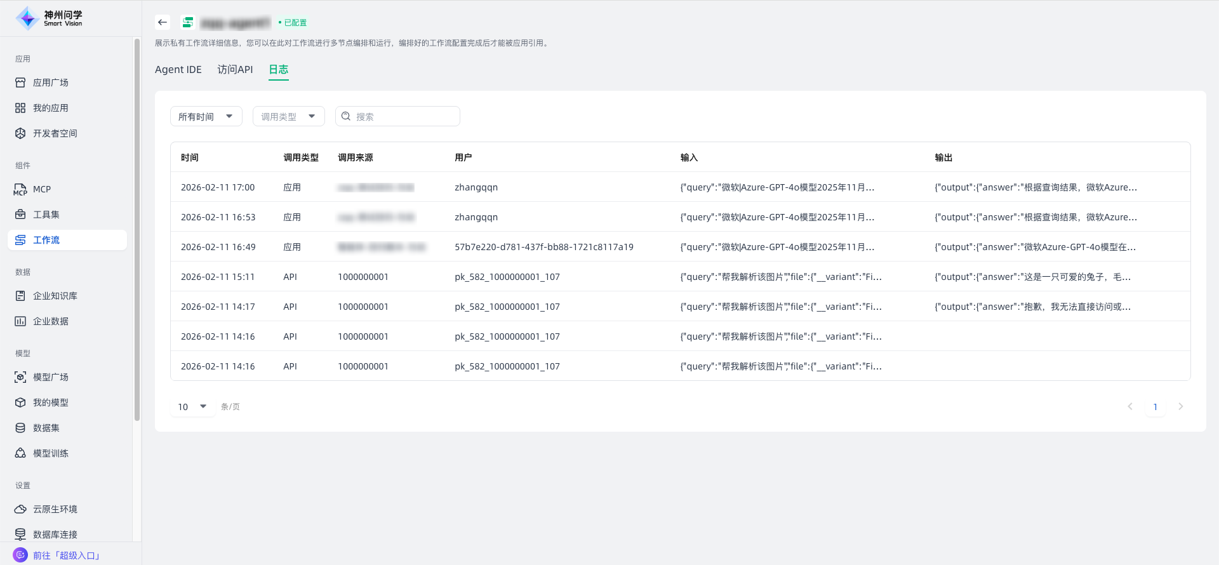This screenshot has width=1219, height=565.
Task: Click the 开发者空间 icon in sidebar
Action: pos(20,133)
